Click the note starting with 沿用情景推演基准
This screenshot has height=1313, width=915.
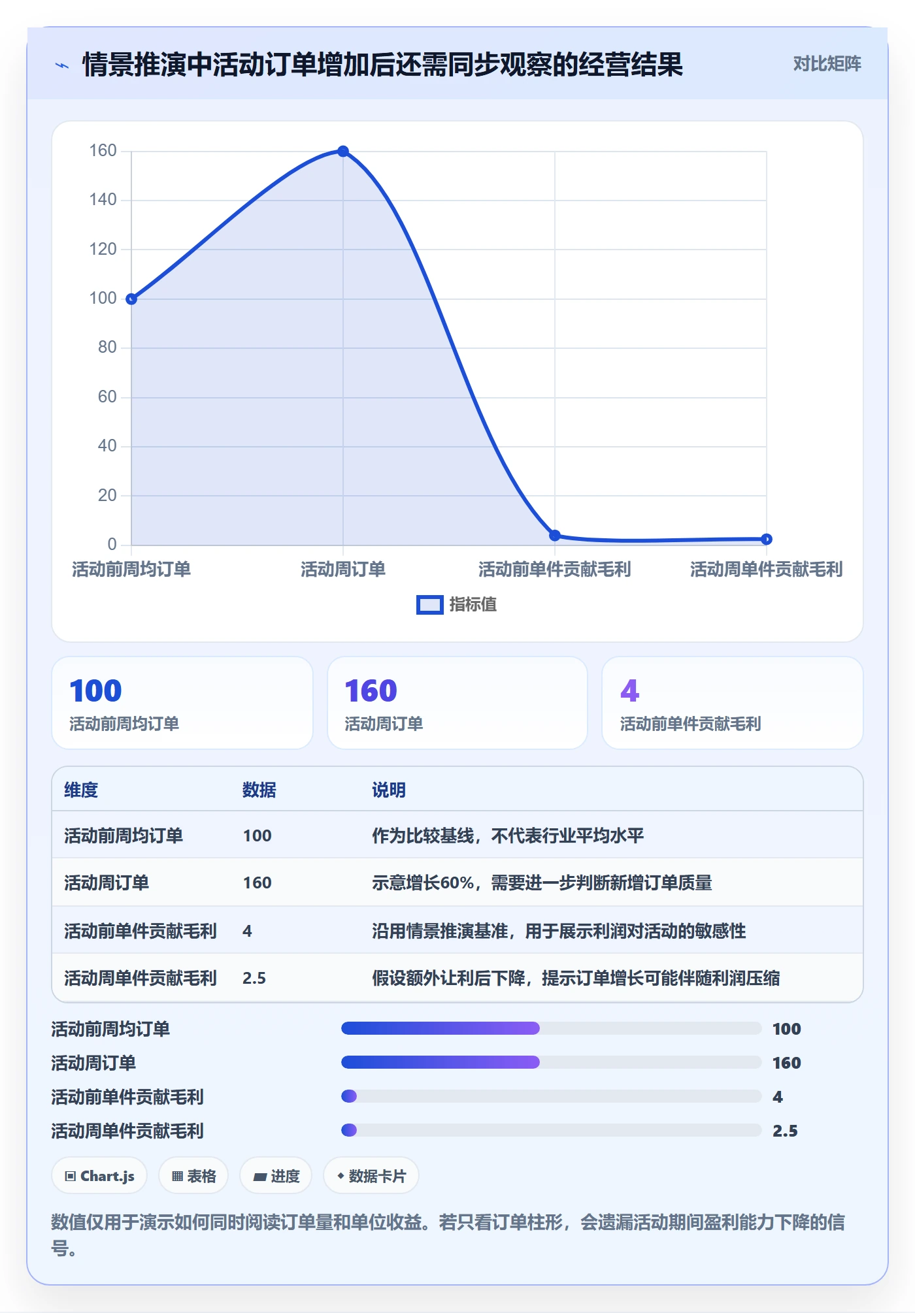tap(559, 931)
